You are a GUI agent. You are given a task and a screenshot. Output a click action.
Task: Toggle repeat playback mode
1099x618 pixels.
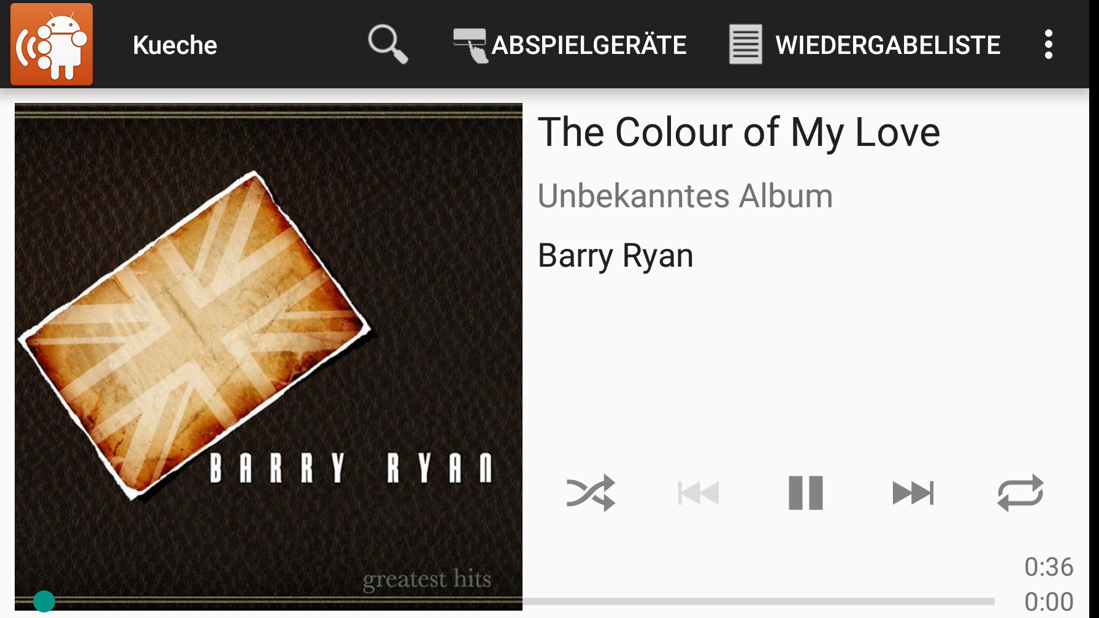1020,493
